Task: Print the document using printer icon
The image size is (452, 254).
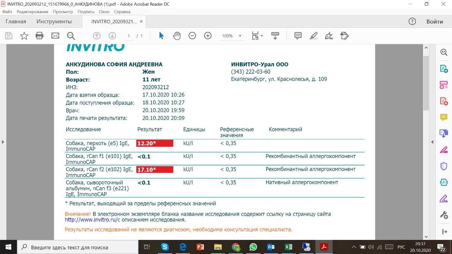Action: coord(40,36)
